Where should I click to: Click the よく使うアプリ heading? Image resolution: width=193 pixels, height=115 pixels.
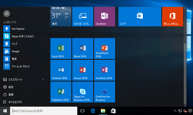(10, 22)
